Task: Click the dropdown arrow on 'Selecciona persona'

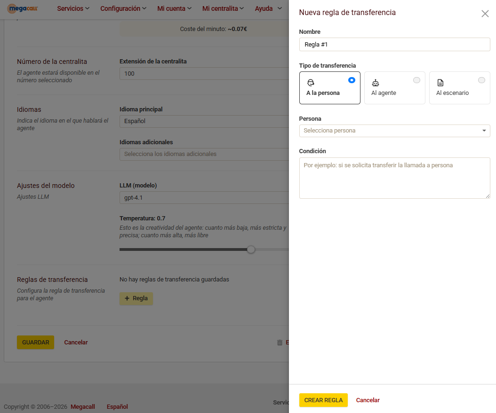Action: click(484, 131)
